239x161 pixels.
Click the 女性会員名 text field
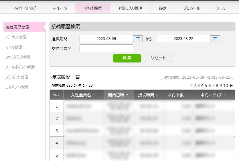pyautogui.click(x=106, y=48)
